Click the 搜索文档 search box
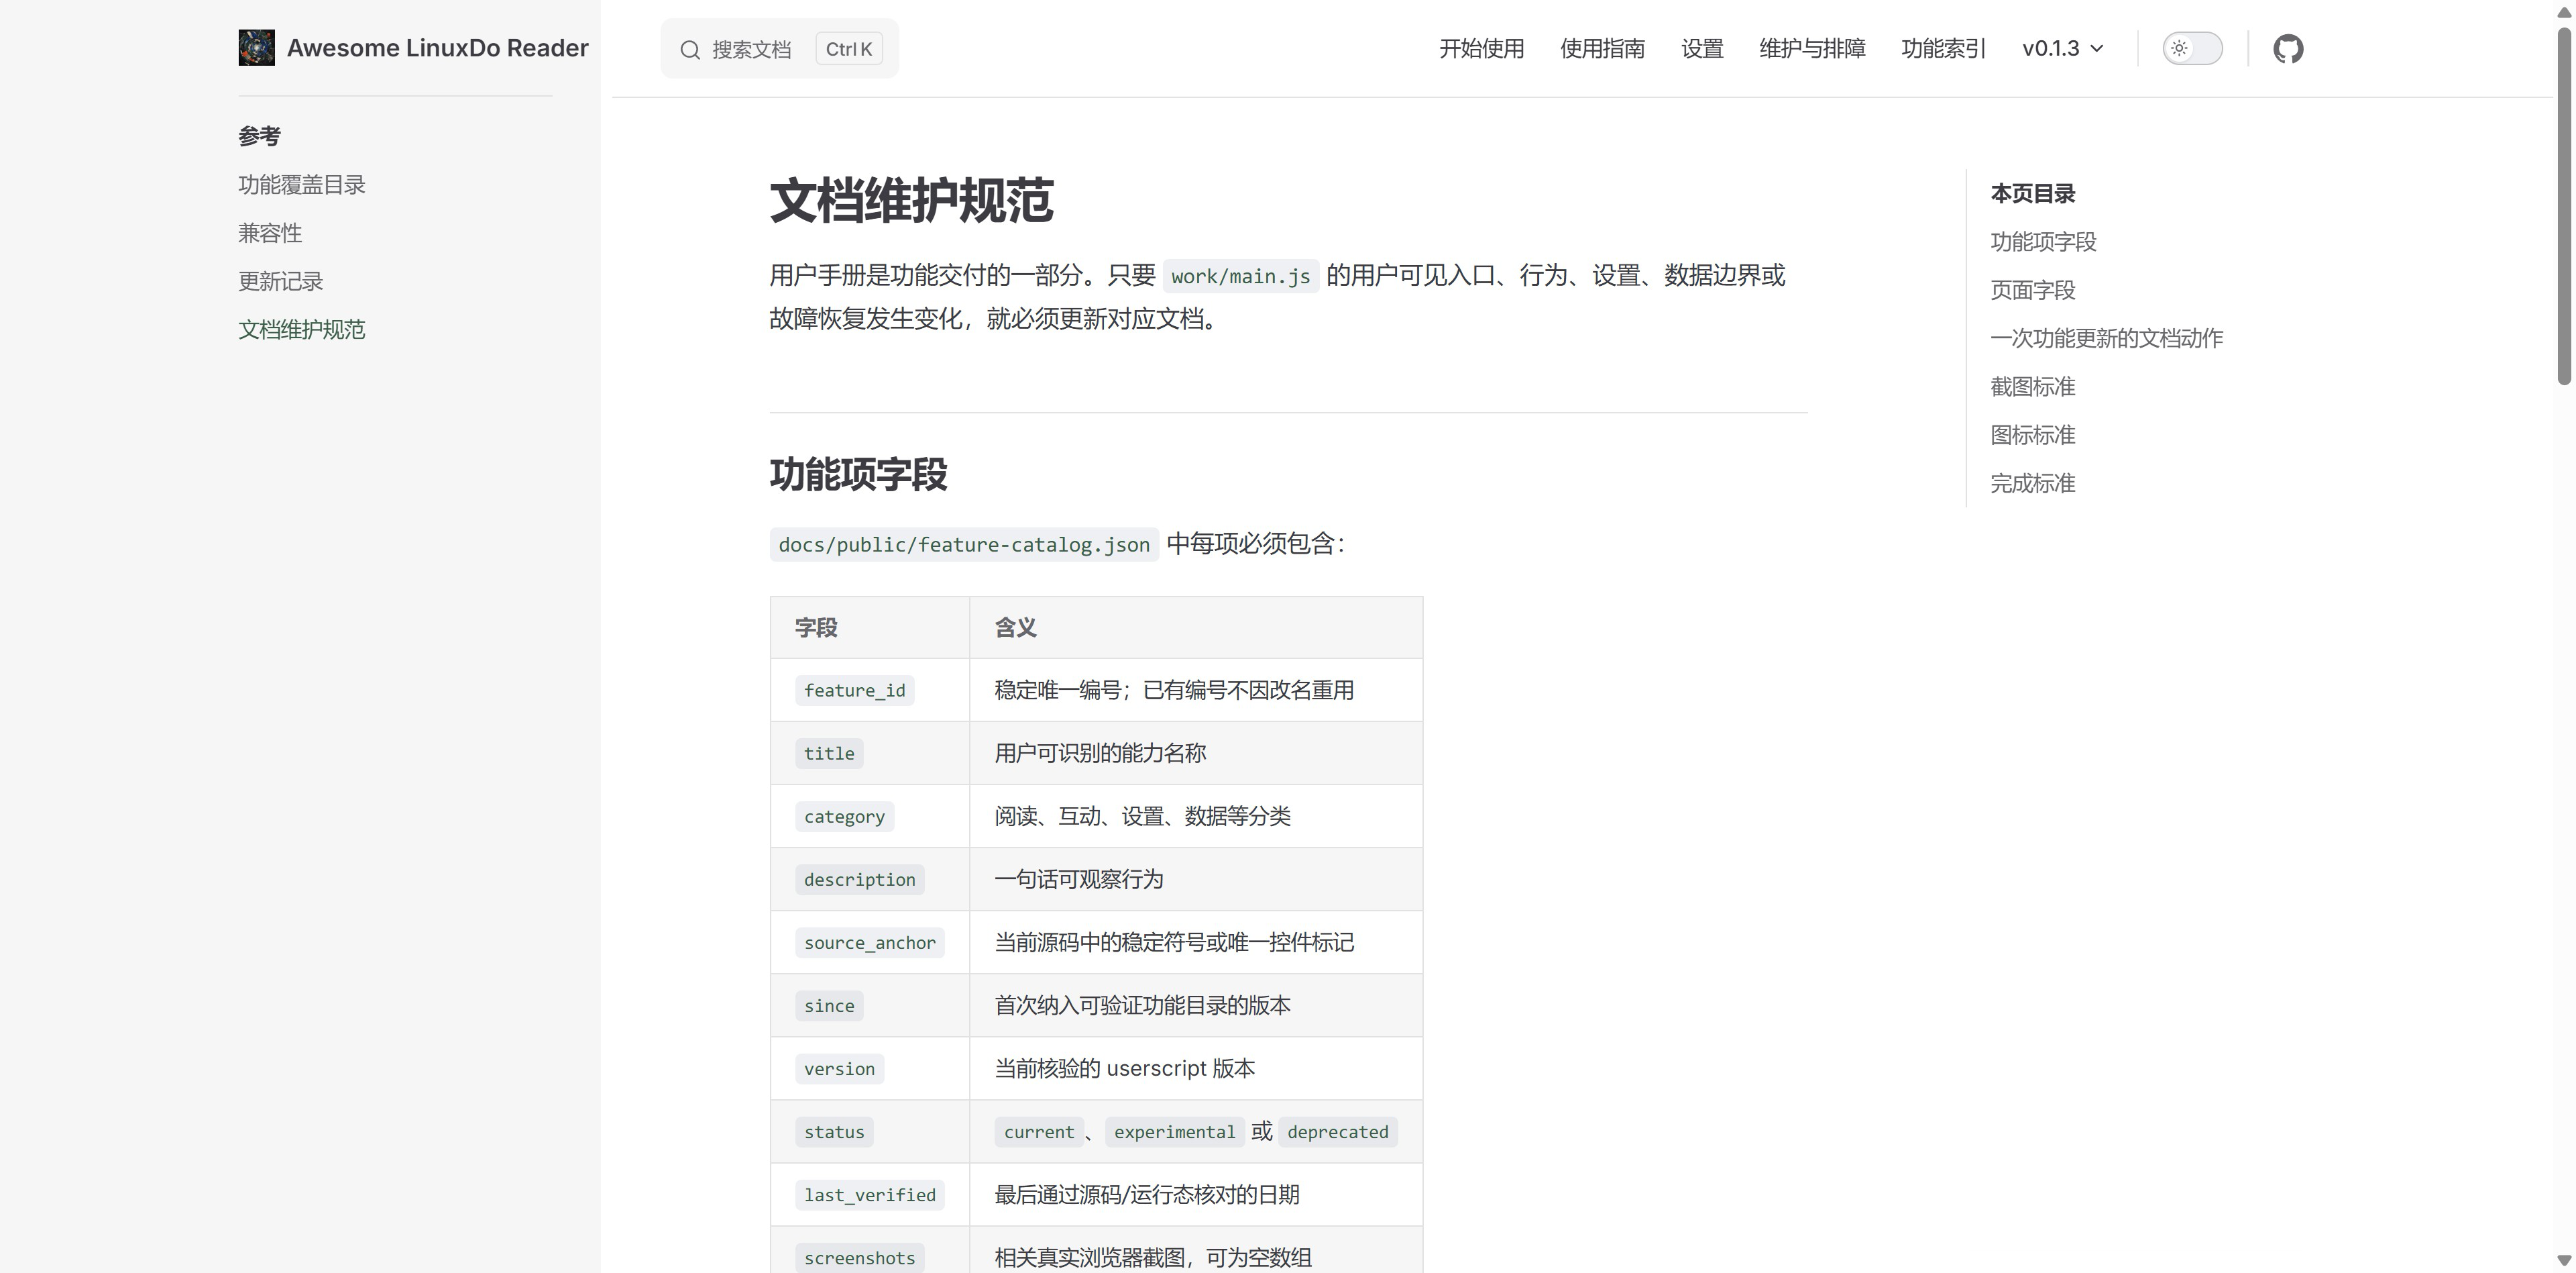The image size is (2576, 1273). [x=779, y=49]
